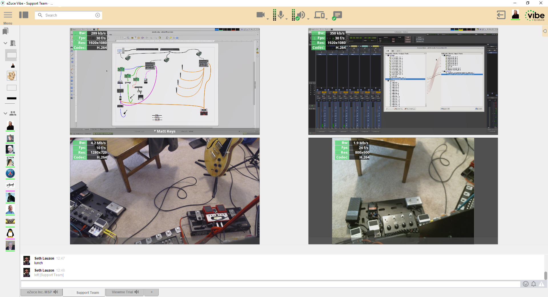This screenshot has height=297, width=548.
Task: Select the guitar pedalboard camera video
Action: 165,191
